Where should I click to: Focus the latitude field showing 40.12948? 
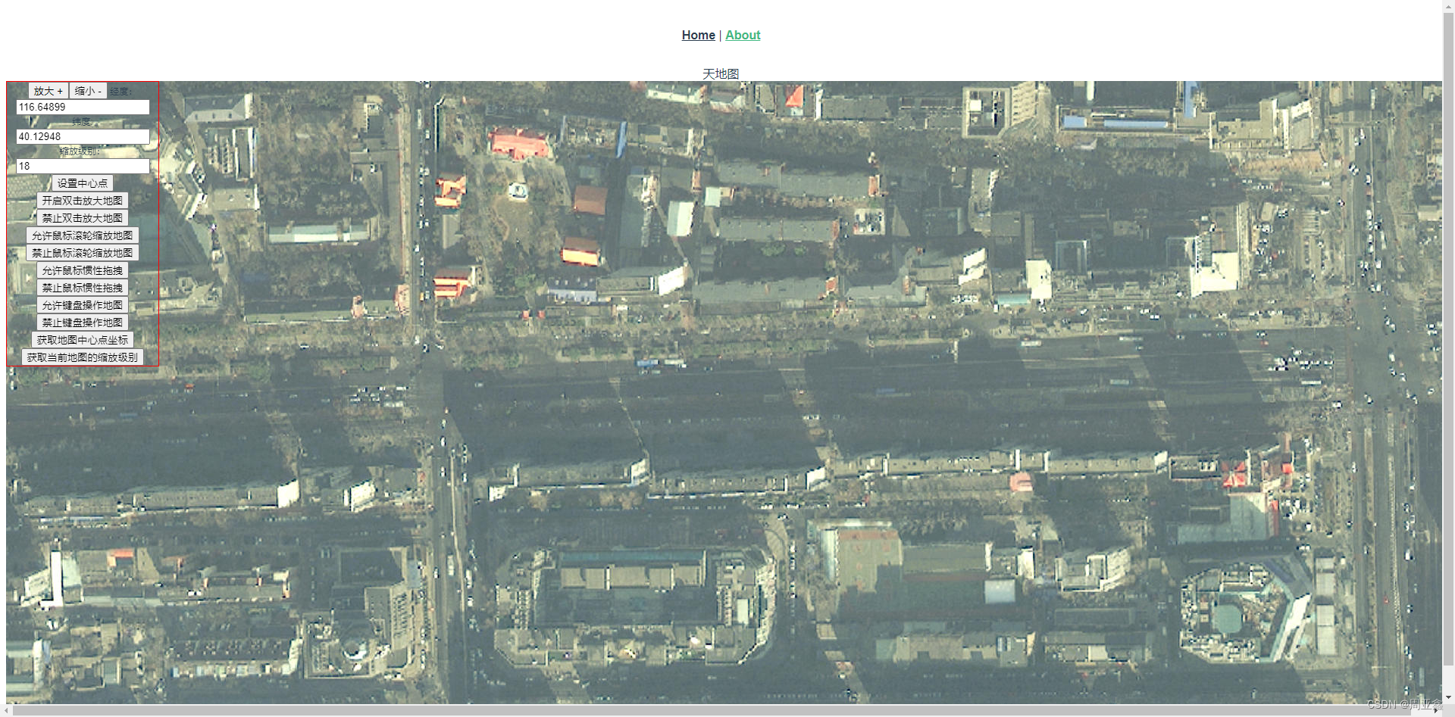tap(83, 137)
